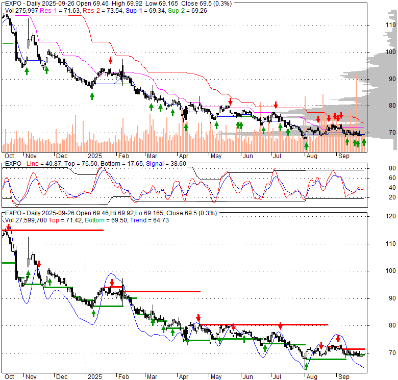
Task: Click the green up arrow at the August low, bottom chart
Action: (306, 367)
